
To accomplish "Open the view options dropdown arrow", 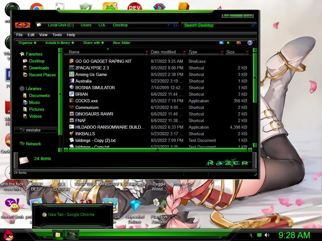I will click(x=228, y=43).
